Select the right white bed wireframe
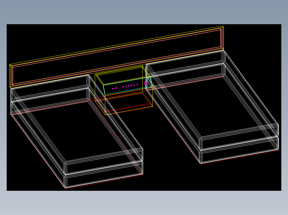Screen dimensions: 288x215 tap(212, 107)
